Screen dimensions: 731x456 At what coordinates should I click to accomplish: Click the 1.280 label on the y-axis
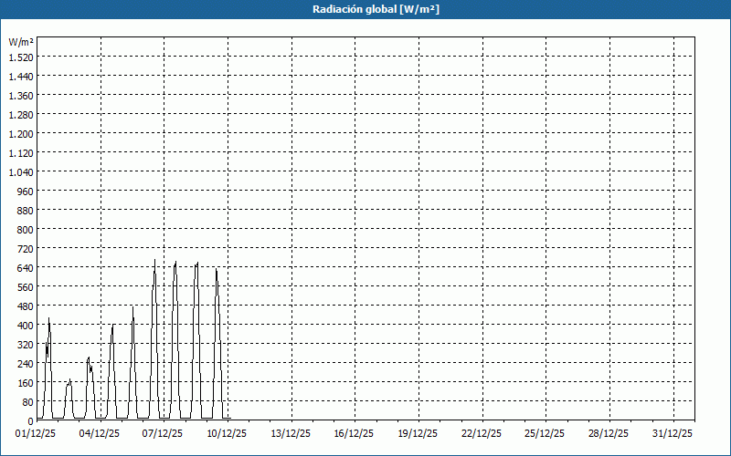[21, 114]
